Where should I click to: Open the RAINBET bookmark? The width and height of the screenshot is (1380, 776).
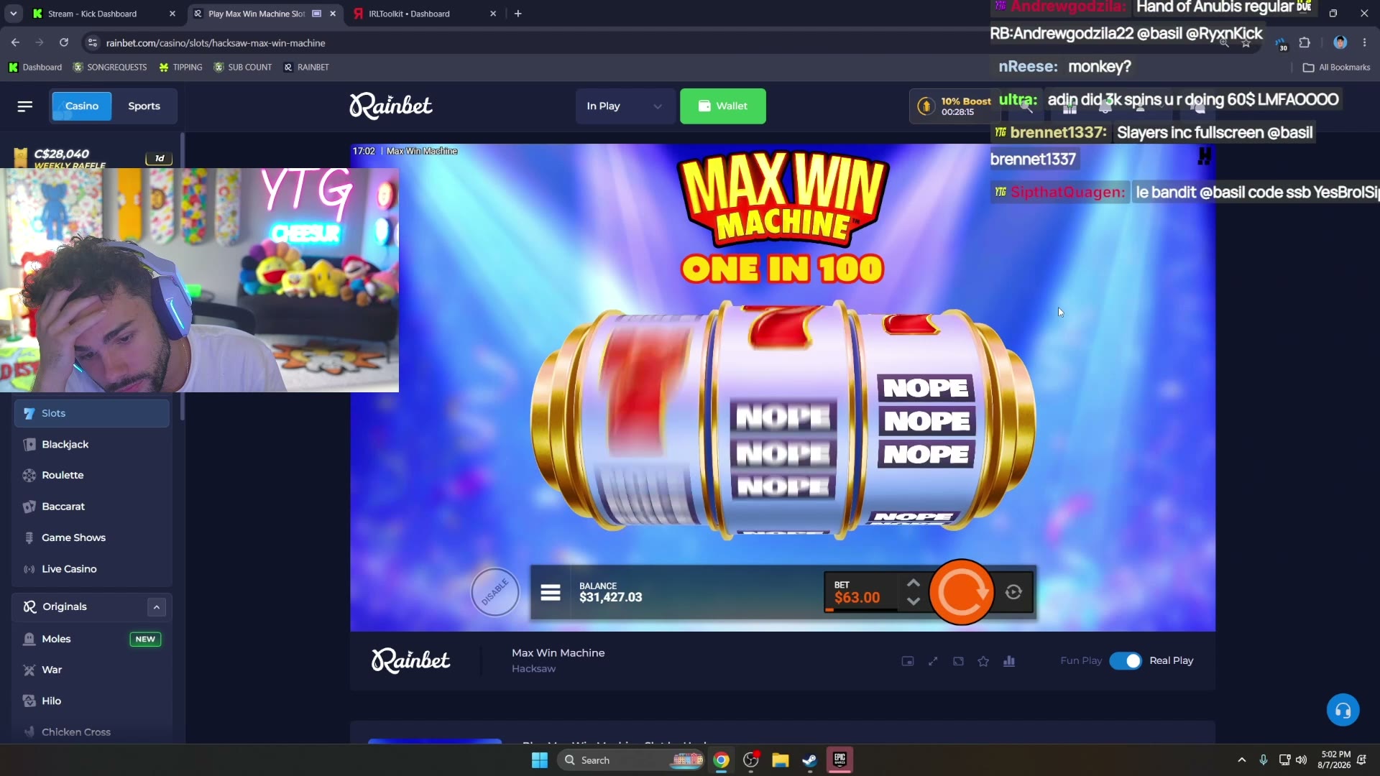306,68
